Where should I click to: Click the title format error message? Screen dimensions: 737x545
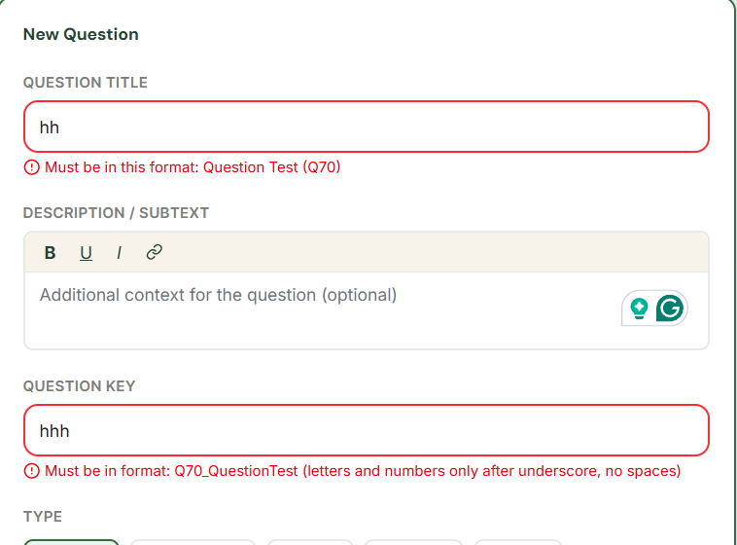tap(193, 167)
